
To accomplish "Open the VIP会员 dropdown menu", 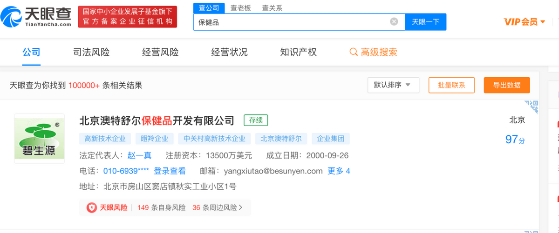I will (525, 22).
